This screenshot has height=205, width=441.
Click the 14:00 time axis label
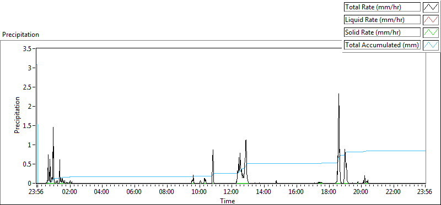(263, 192)
